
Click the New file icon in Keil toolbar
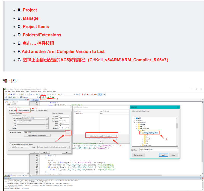click(x=6, y=94)
